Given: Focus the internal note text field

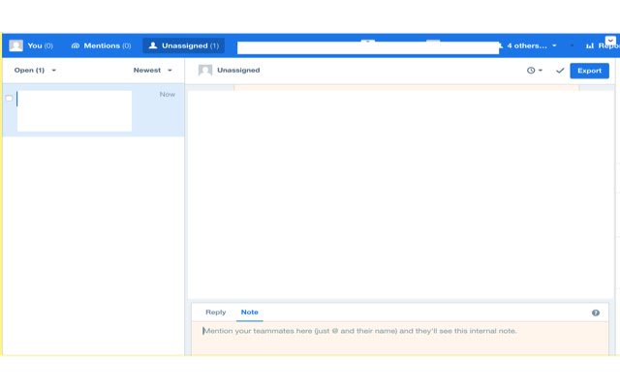Looking at the screenshot, I should (400, 339).
